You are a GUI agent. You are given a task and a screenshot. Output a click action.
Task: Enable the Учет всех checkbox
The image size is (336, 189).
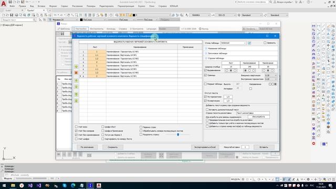click(x=76, y=127)
